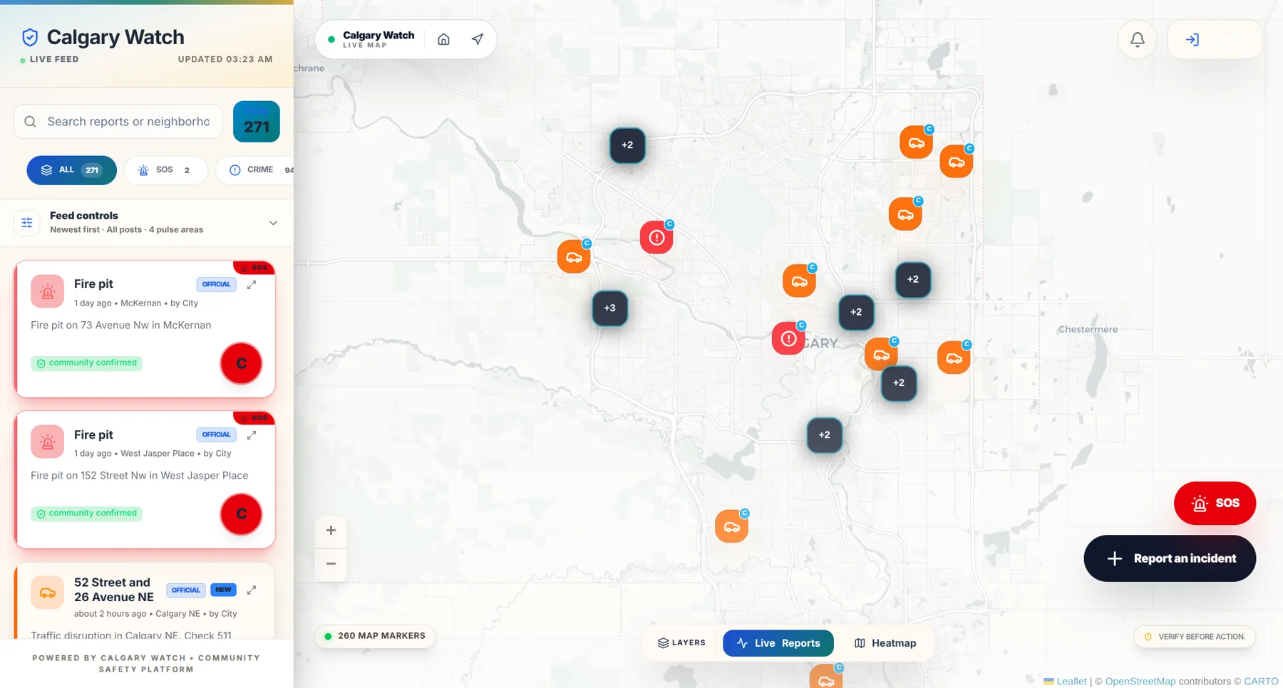Screen dimensions: 1283x688
Task: Select the +3 cluster marker on the map
Action: tap(609, 308)
